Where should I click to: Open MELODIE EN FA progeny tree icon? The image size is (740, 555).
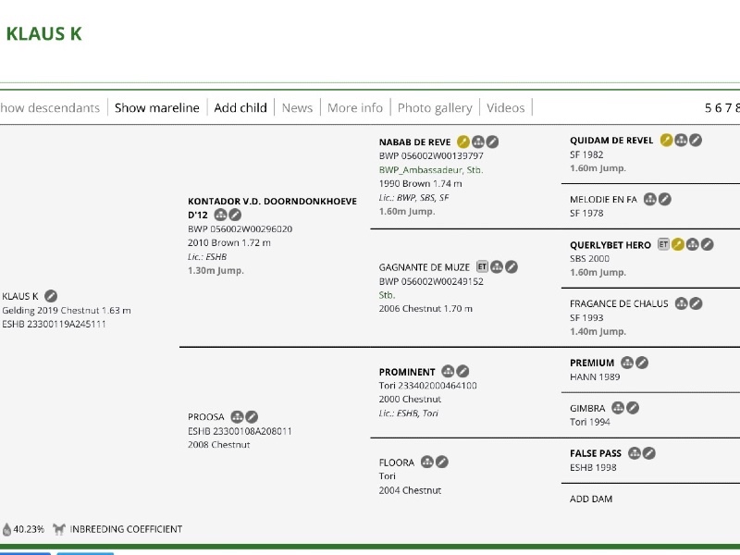(x=650, y=199)
